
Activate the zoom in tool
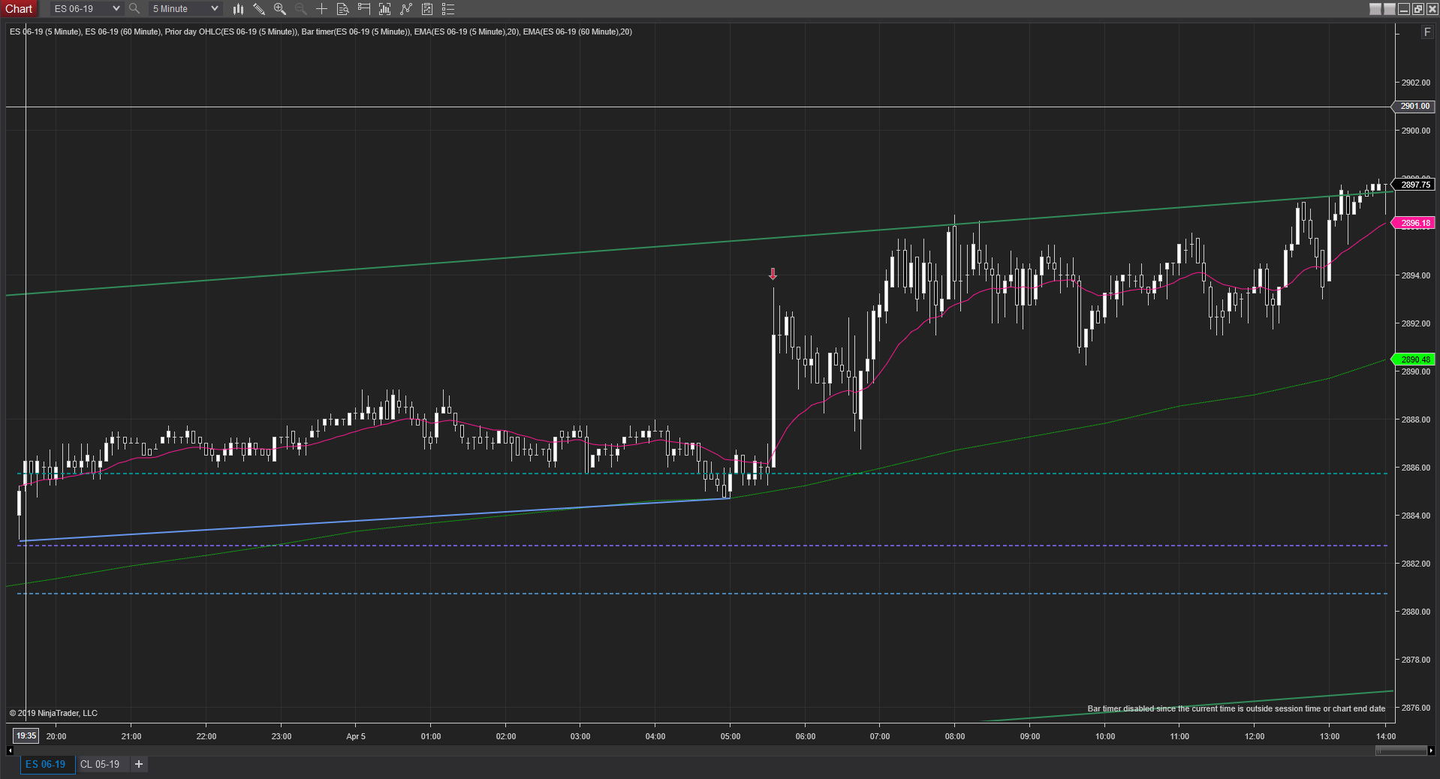[280, 9]
